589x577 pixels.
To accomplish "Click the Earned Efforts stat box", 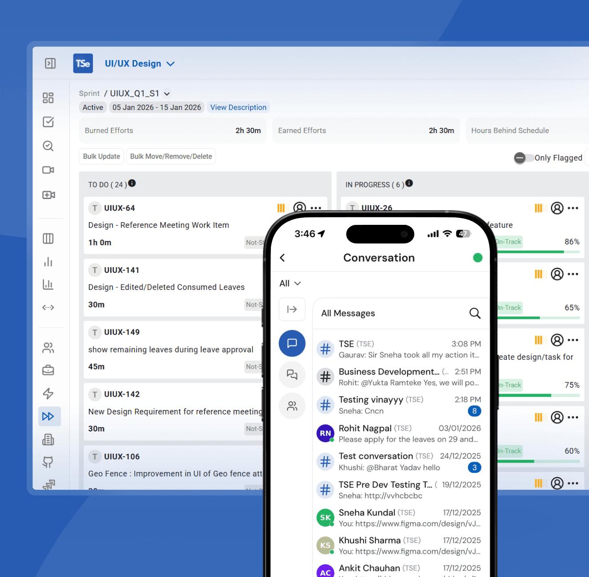I will (x=366, y=130).
